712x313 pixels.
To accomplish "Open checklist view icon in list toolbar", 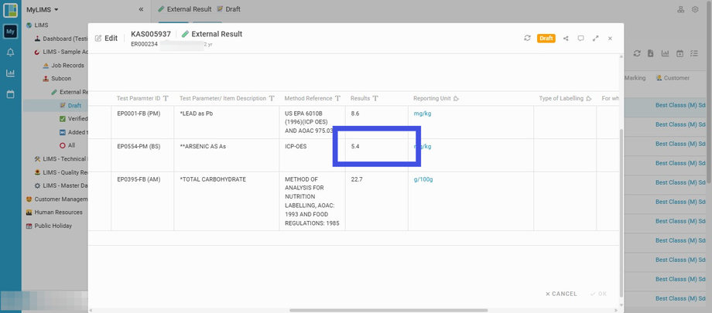I will pos(694,53).
